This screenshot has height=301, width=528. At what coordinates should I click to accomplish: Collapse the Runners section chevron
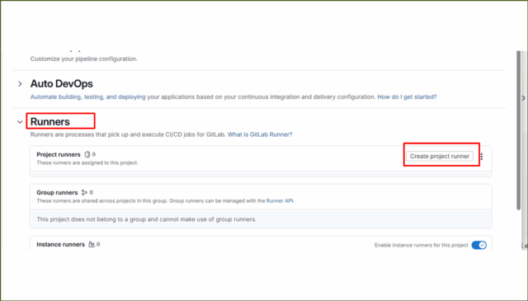click(x=20, y=122)
